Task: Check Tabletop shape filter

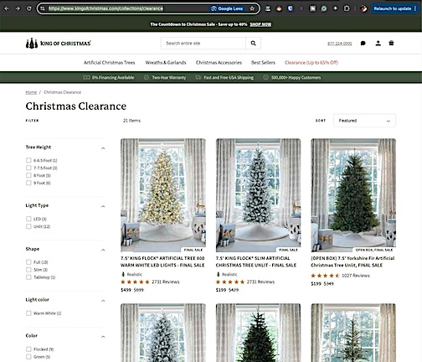Action: [28, 277]
